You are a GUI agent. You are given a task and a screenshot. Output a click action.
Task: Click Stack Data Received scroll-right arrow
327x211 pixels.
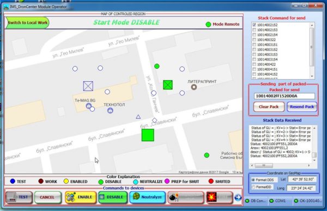[309, 166]
